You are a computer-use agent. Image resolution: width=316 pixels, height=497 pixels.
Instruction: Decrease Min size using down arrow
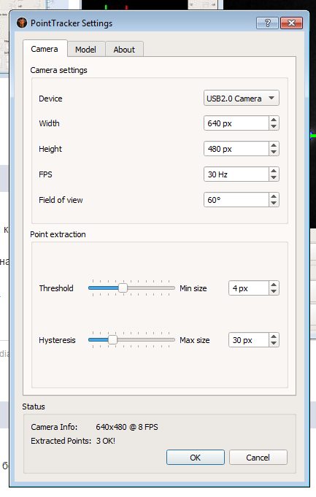274,292
